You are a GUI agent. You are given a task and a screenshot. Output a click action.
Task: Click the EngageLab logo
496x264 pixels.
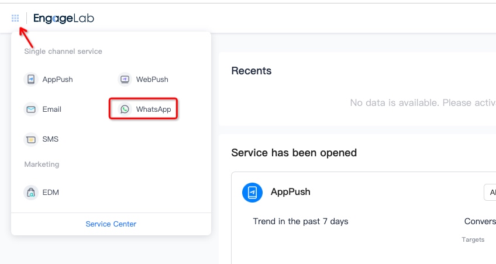[x=64, y=18]
